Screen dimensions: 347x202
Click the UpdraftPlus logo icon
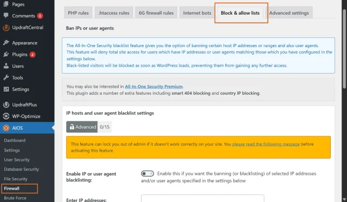[6, 105]
